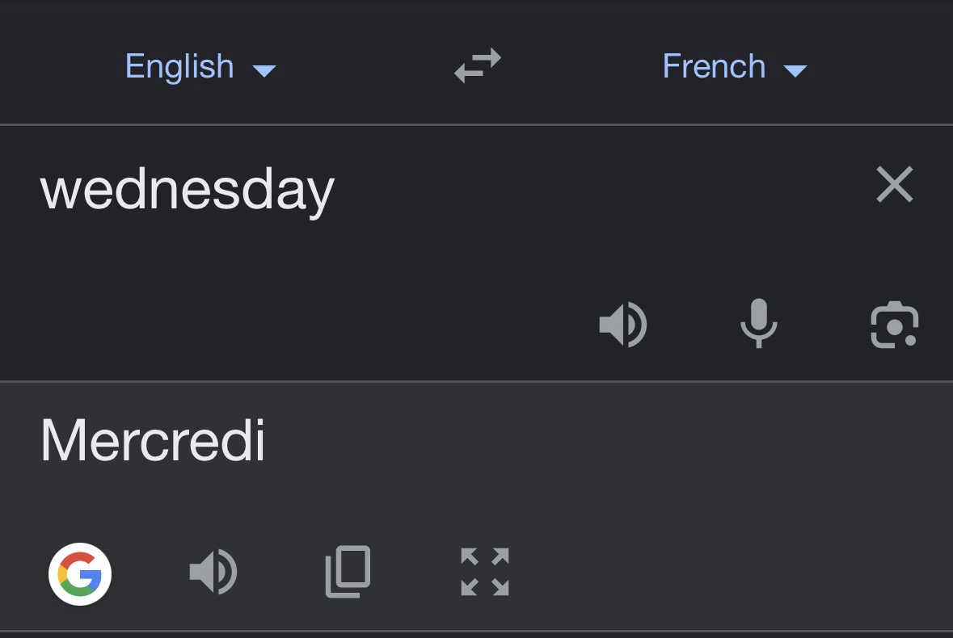Clear the source text with the X

pyautogui.click(x=894, y=185)
